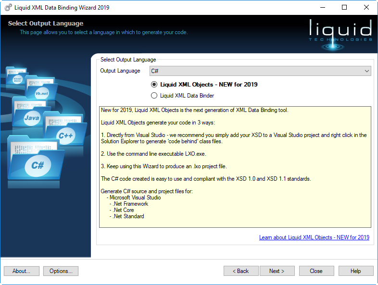
Task: Maximize the wizard window
Action: click(344, 8)
